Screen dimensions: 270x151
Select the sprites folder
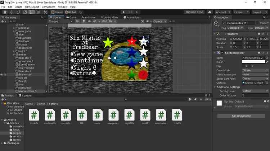click(x=17, y=140)
